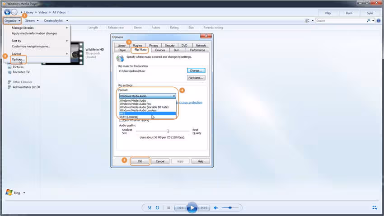The width and height of the screenshot is (384, 216).
Task: Open the Stream dropdown menu
Action: coord(32,21)
